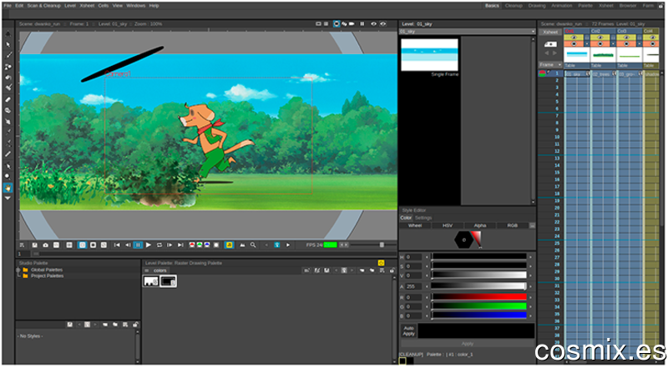Select the Geometric shapes tool
Screen dimensions: 668x368
click(8, 67)
